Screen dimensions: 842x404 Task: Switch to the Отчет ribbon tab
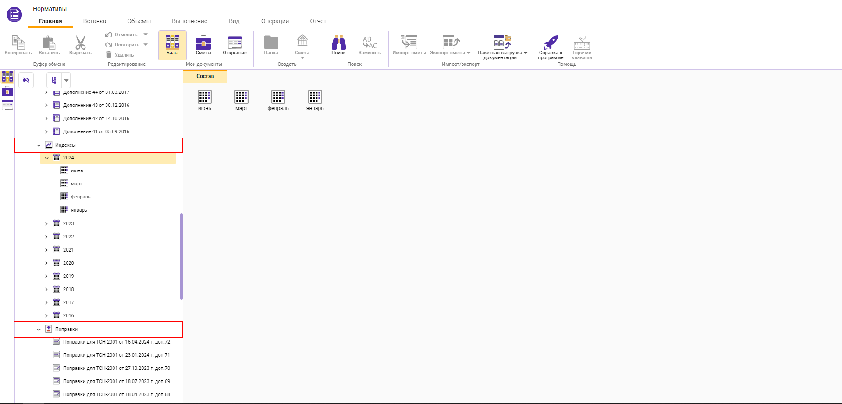pos(318,21)
